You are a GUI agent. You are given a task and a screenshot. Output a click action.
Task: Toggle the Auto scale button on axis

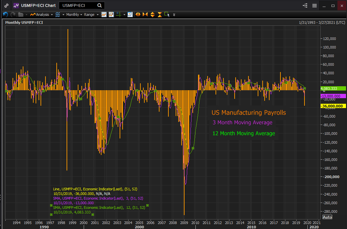tap(327, 217)
